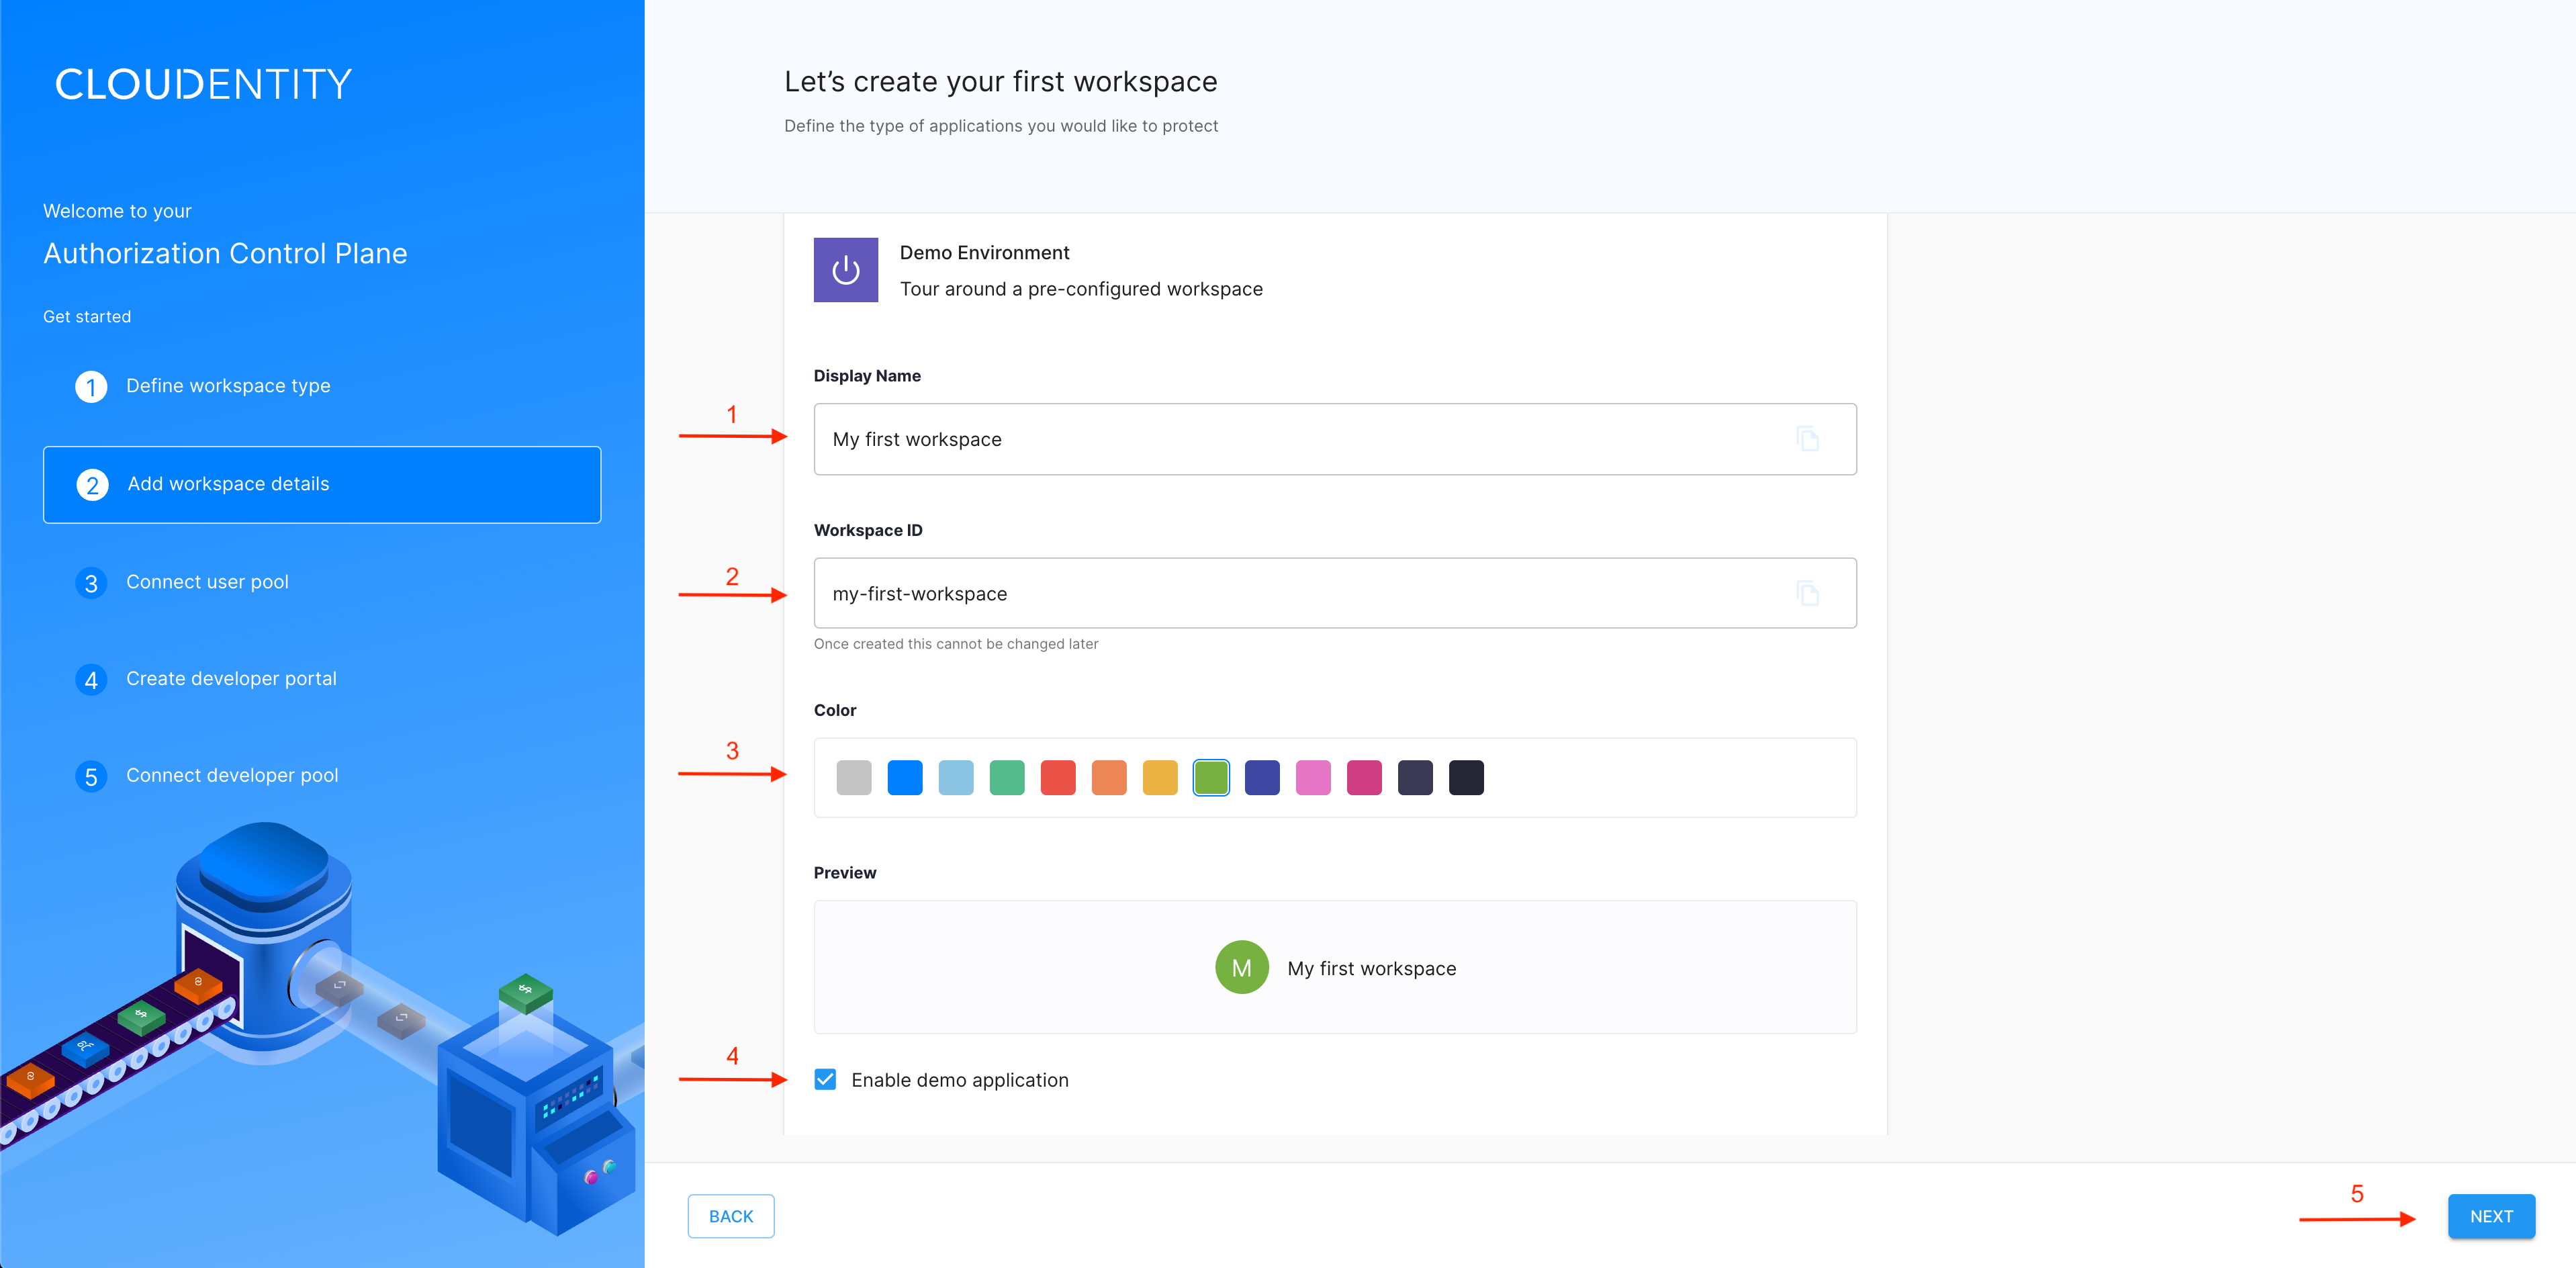Click the green M avatar in Preview
Image resolution: width=2576 pixels, height=1268 pixels.
coord(1241,967)
